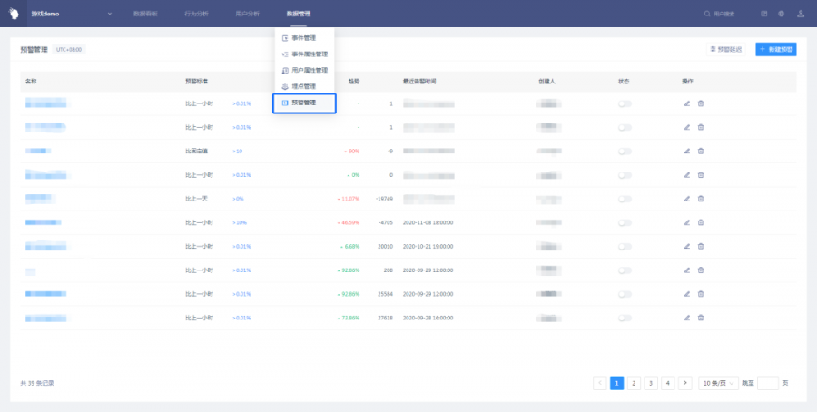Select 埋点管理 from the dropdown menu
The image size is (817, 412).
pos(304,86)
